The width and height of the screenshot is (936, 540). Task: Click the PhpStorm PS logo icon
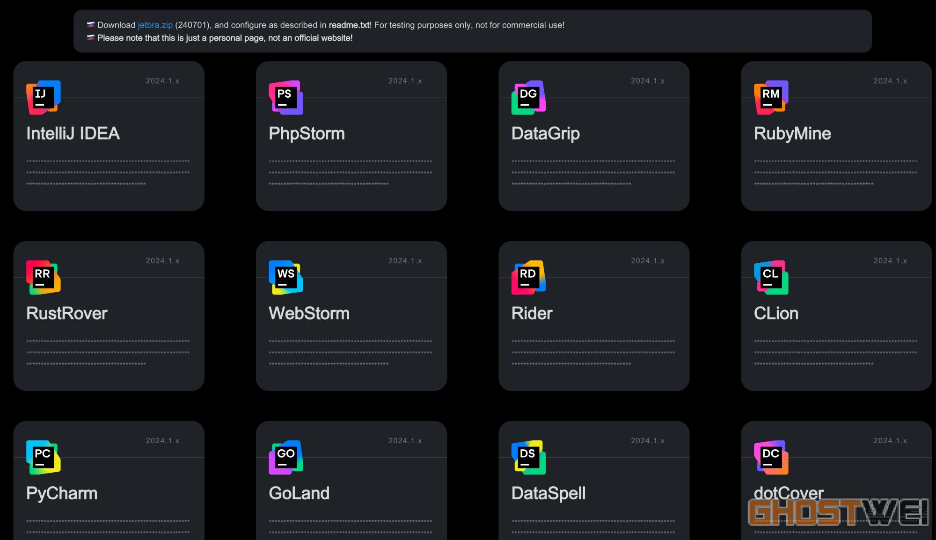pyautogui.click(x=286, y=97)
